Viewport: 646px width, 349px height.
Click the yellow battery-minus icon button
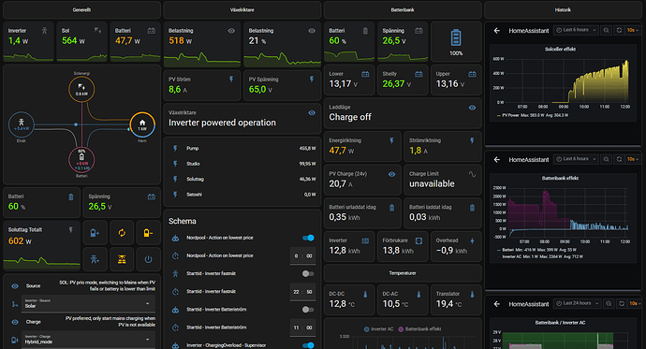[148, 233]
